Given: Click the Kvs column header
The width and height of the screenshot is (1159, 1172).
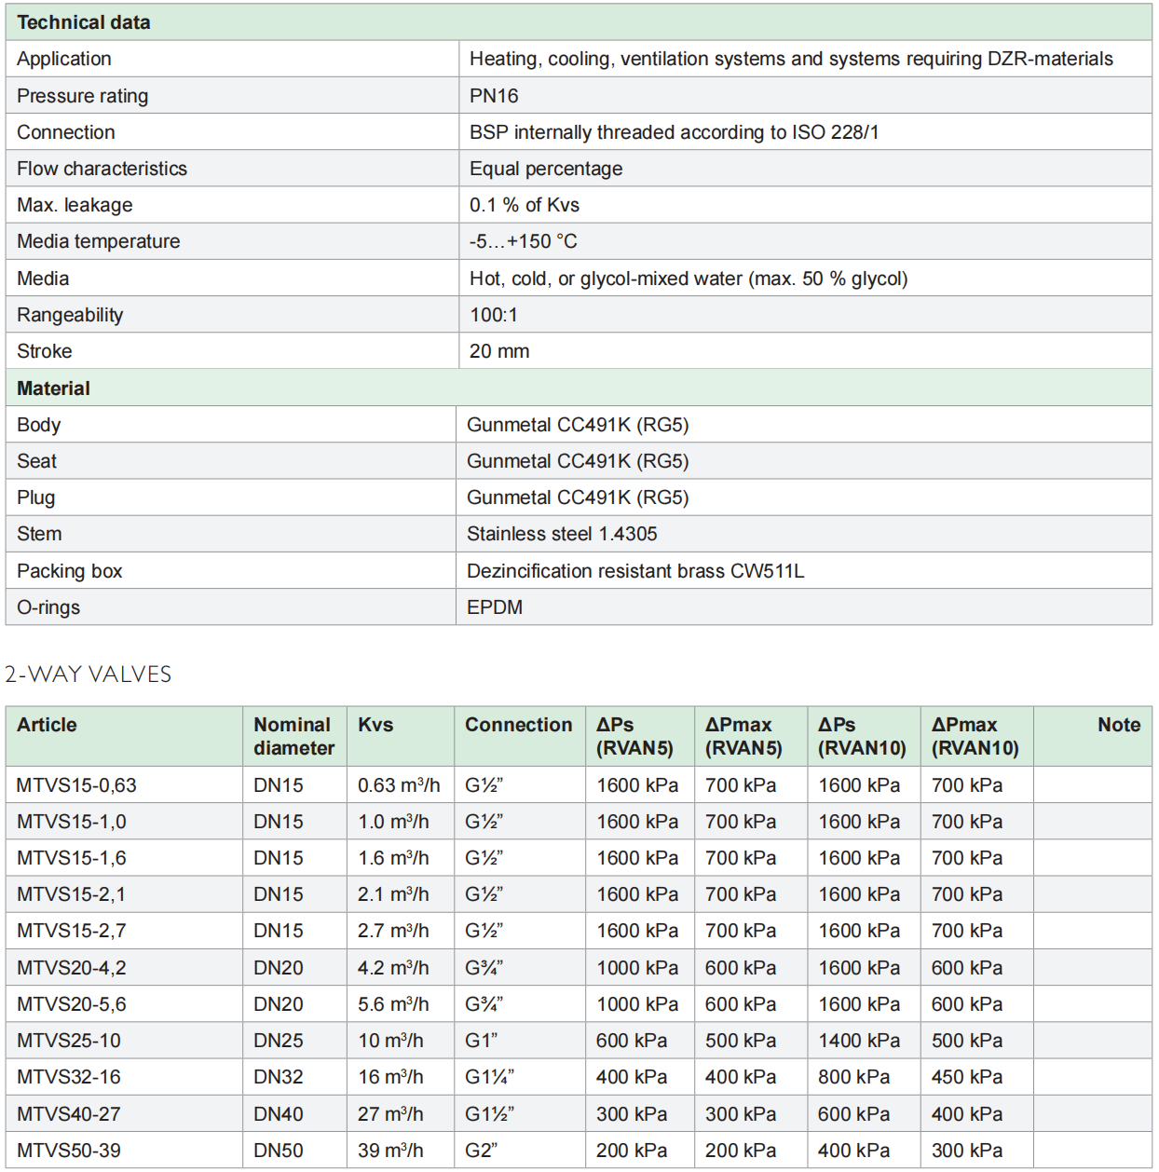Looking at the screenshot, I should (x=375, y=725).
